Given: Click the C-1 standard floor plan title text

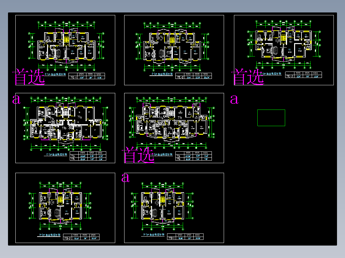Looking at the screenshot, I should click(x=57, y=154).
